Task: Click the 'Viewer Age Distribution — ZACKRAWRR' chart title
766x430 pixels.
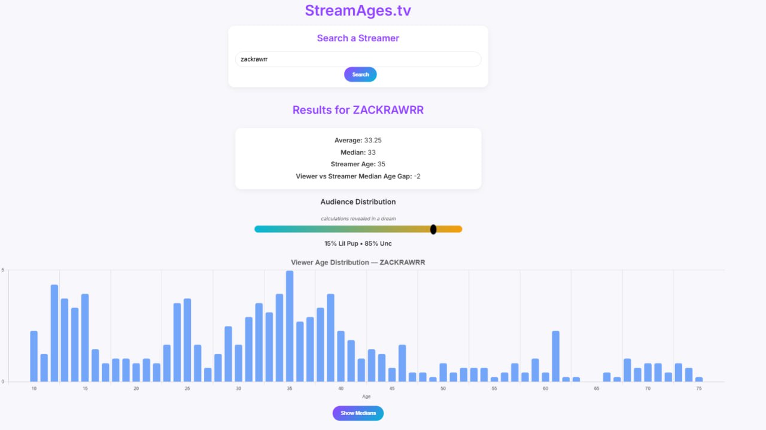Action: coord(358,263)
